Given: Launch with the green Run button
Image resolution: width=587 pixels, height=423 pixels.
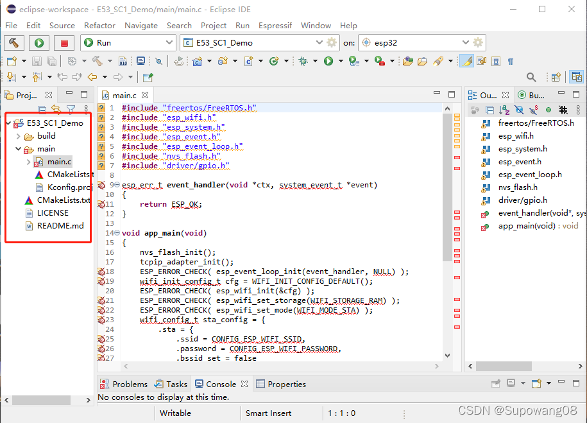Looking at the screenshot, I should point(39,43).
